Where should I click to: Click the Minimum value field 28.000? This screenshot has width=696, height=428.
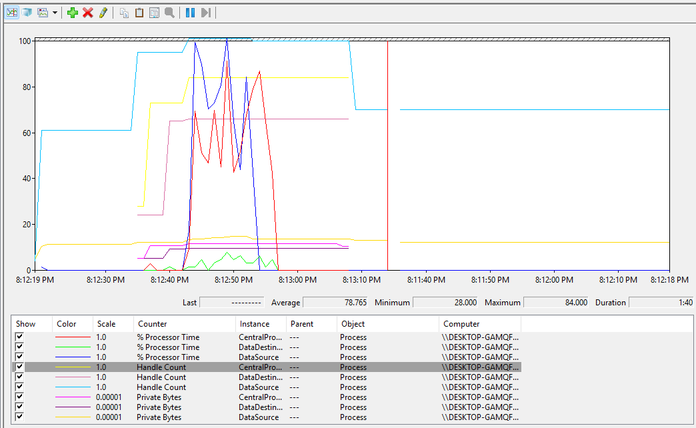point(445,303)
